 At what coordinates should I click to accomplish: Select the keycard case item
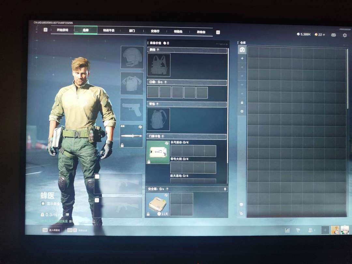pos(158,153)
